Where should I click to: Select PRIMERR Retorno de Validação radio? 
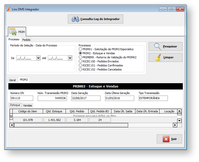click(80, 57)
